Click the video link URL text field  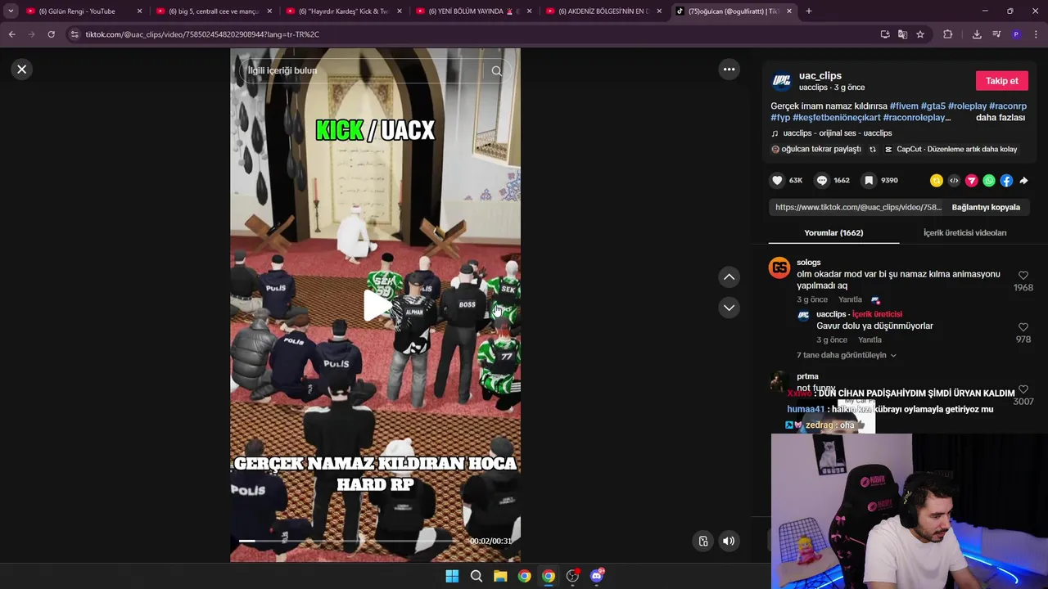[x=858, y=207]
